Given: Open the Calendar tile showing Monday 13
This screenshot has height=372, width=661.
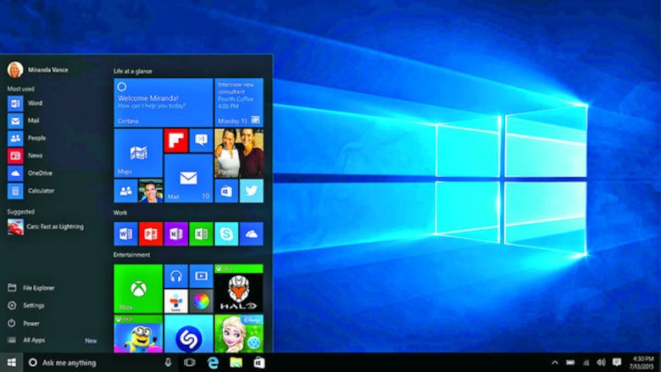Looking at the screenshot, I should (x=239, y=103).
